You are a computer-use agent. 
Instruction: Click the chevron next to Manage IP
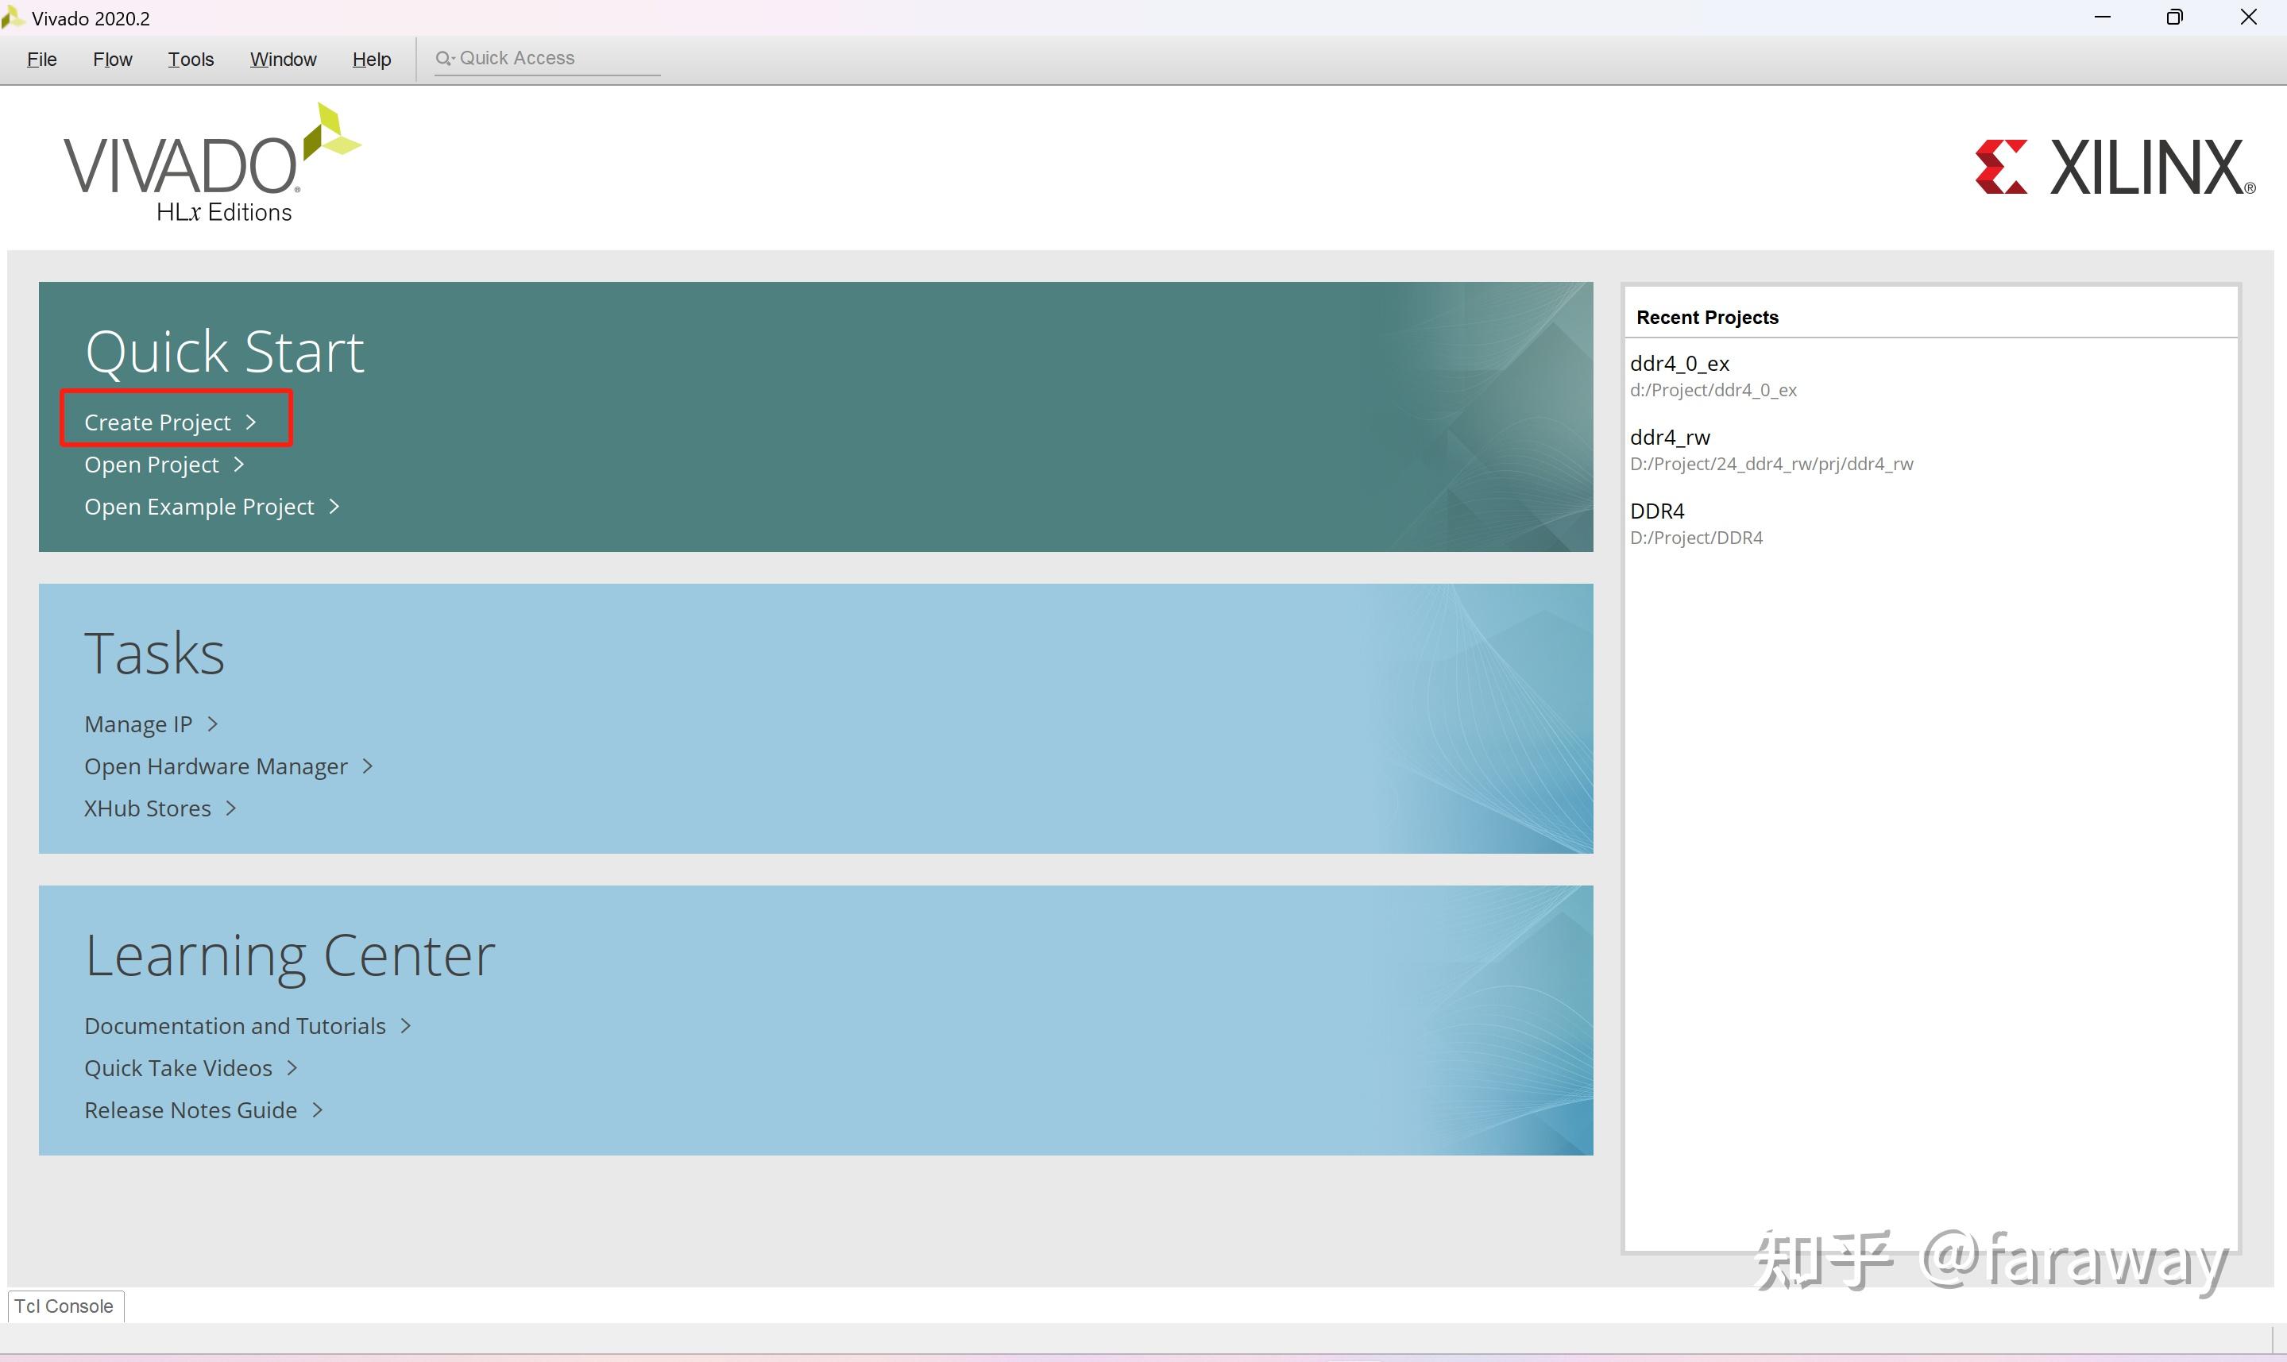pyautogui.click(x=213, y=724)
